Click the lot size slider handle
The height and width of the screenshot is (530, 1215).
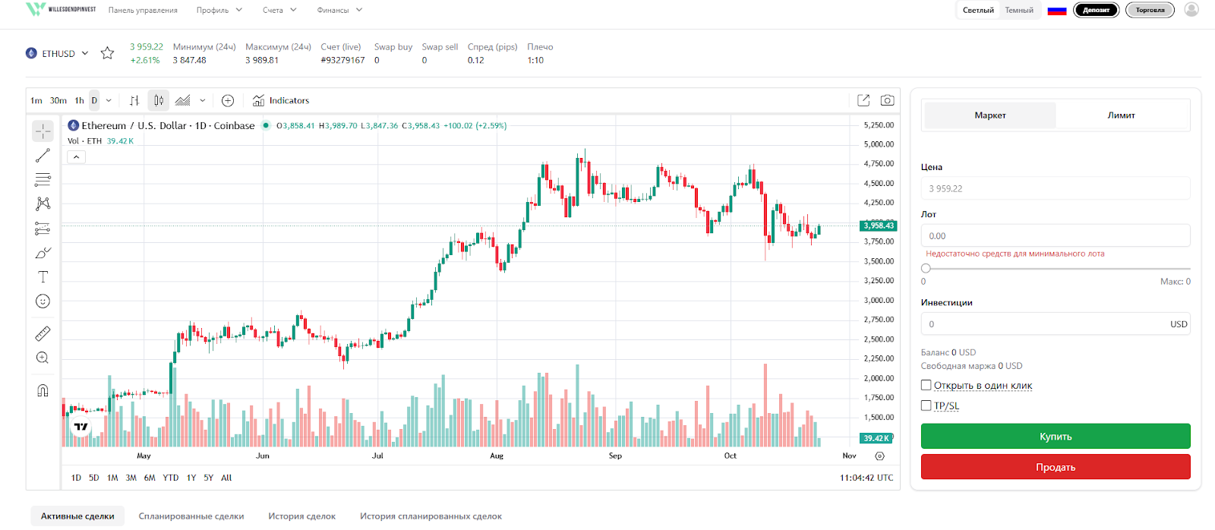tap(926, 268)
